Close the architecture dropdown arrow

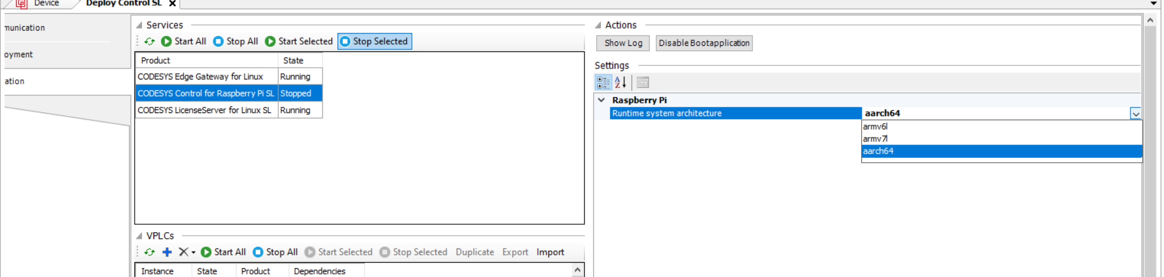click(x=1136, y=113)
